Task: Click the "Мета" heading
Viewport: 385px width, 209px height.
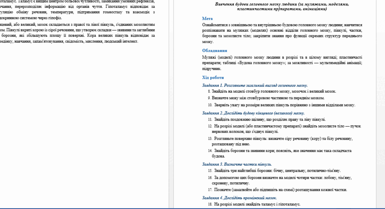Action: (x=207, y=18)
